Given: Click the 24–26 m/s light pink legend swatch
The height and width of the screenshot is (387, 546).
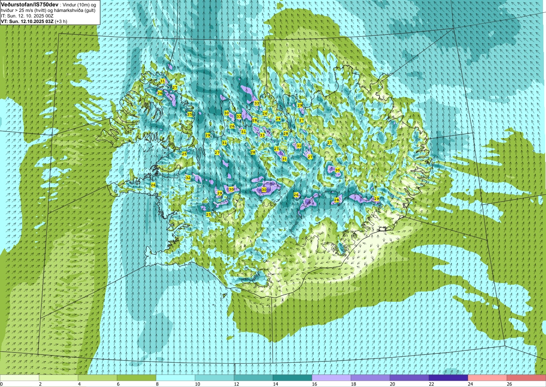Looking at the screenshot, I should [488, 378].
